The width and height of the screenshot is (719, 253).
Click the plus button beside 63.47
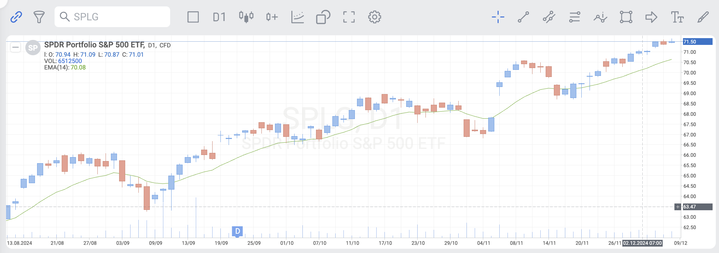[x=678, y=207]
